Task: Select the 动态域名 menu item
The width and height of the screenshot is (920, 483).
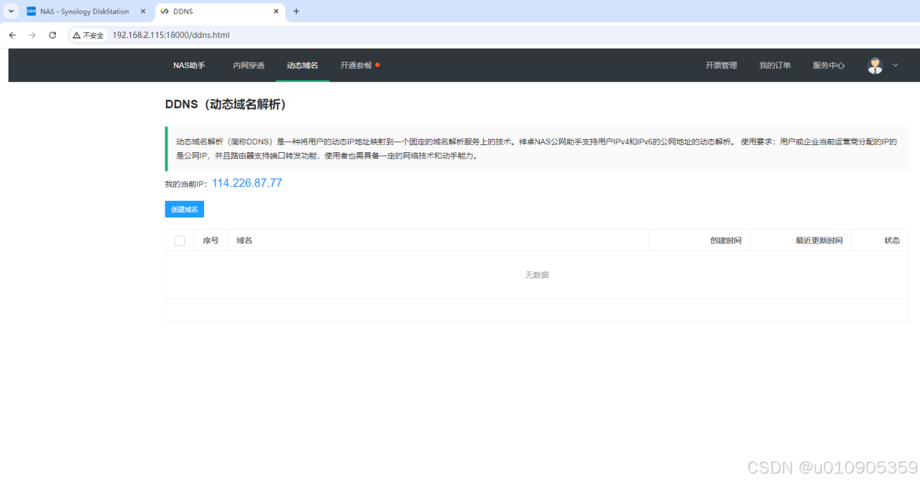Action: point(302,65)
